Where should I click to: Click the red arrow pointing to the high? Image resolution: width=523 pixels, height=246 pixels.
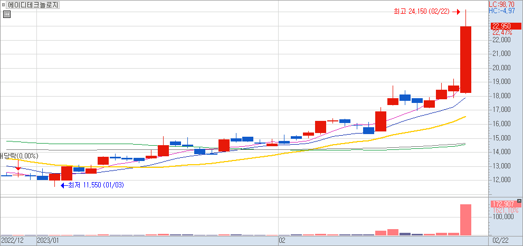pos(457,11)
